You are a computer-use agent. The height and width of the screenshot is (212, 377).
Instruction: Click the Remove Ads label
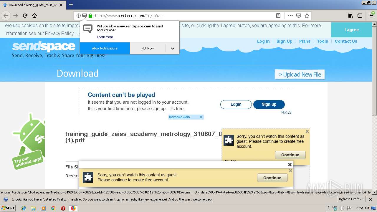(x=179, y=117)
